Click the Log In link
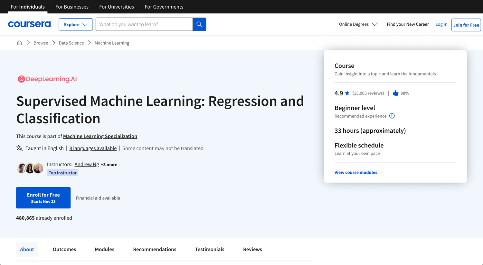This screenshot has height=265, width=483. [x=441, y=24]
